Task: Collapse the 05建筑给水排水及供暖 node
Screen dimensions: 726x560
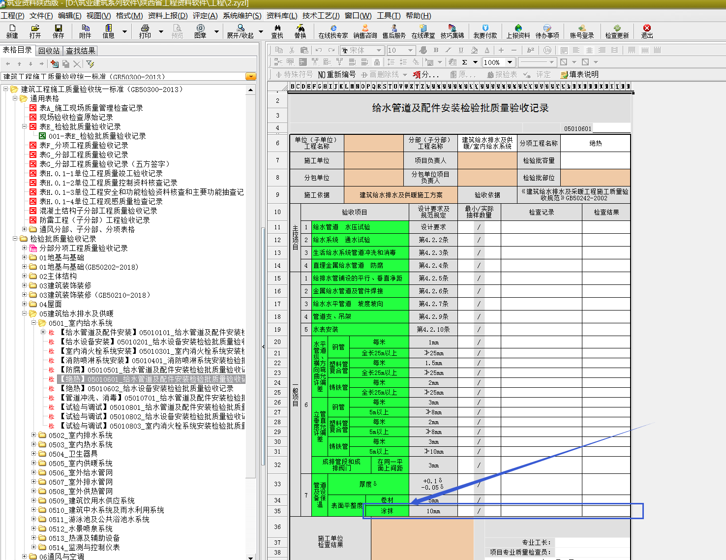Action: pos(25,313)
